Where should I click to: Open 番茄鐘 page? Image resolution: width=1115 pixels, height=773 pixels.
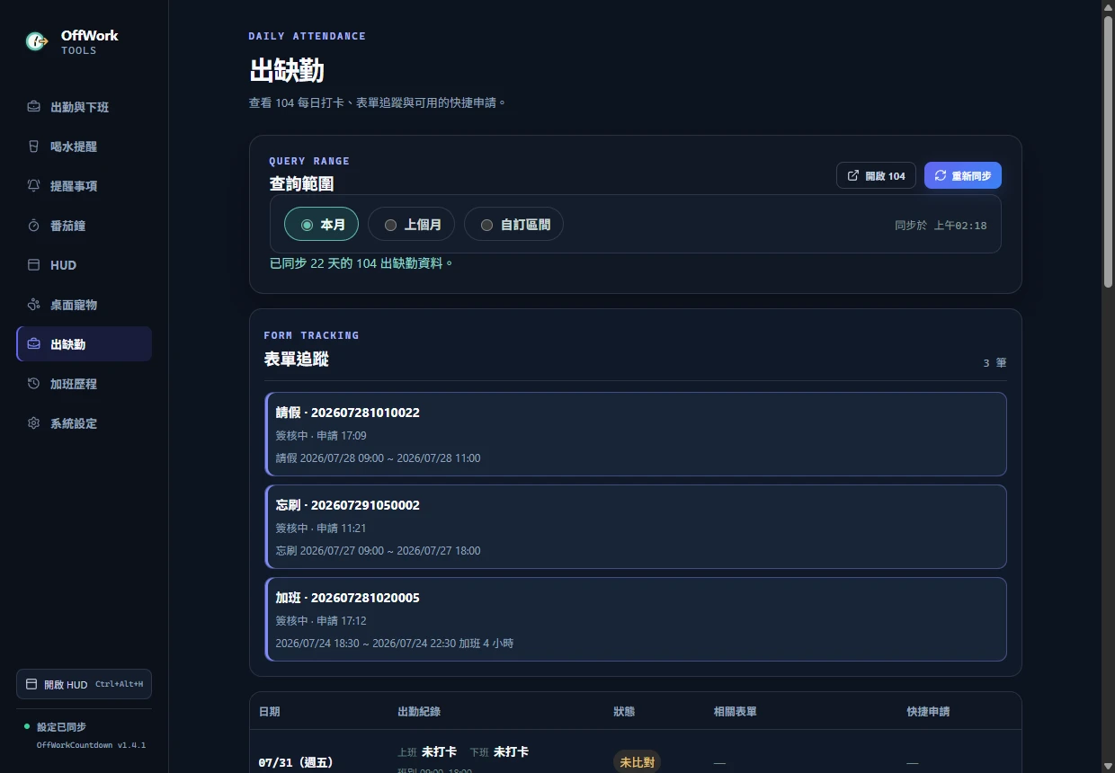(x=84, y=226)
